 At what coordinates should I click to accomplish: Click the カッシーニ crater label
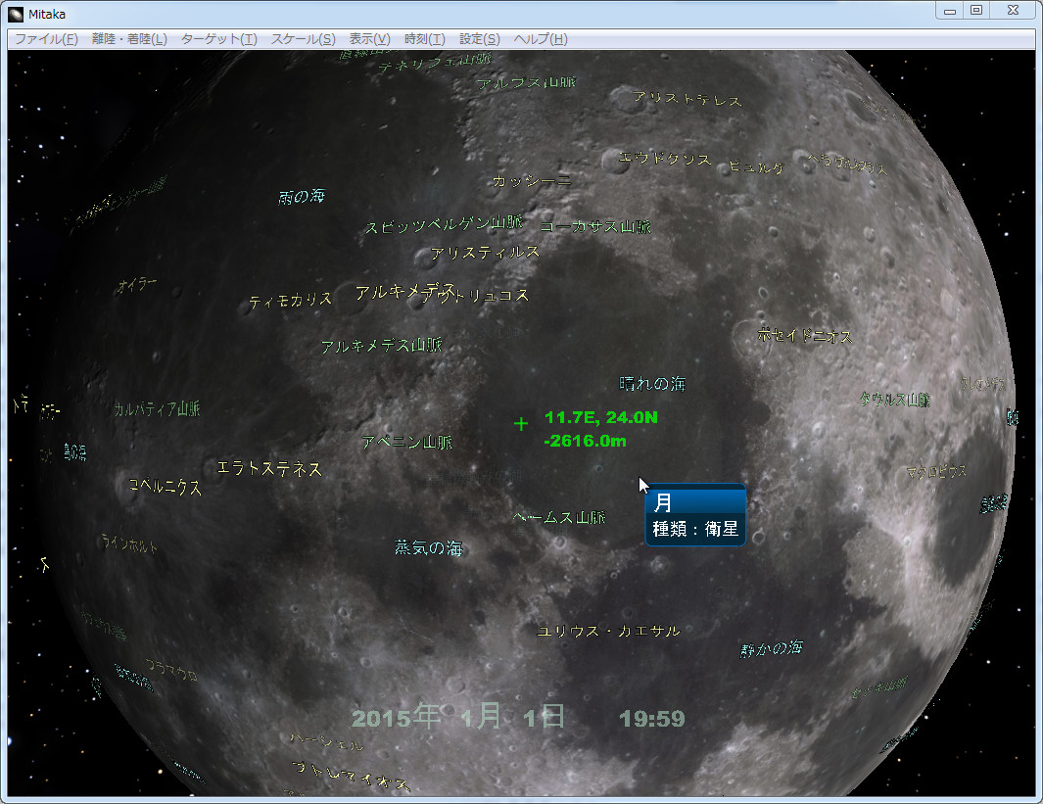(532, 181)
